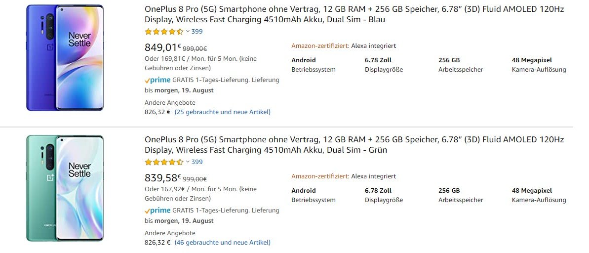Open the 399 reviews link for Blau phone
The height and width of the screenshot is (253, 589).
click(197, 32)
